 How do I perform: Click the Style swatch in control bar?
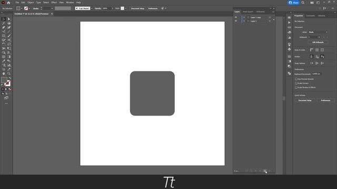(x=122, y=8)
